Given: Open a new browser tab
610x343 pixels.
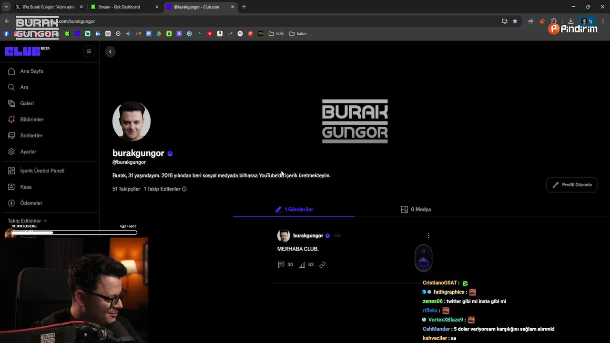Looking at the screenshot, I should click(244, 7).
